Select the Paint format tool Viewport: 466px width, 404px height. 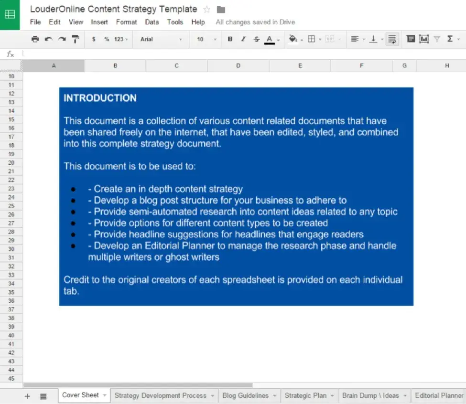(76, 39)
